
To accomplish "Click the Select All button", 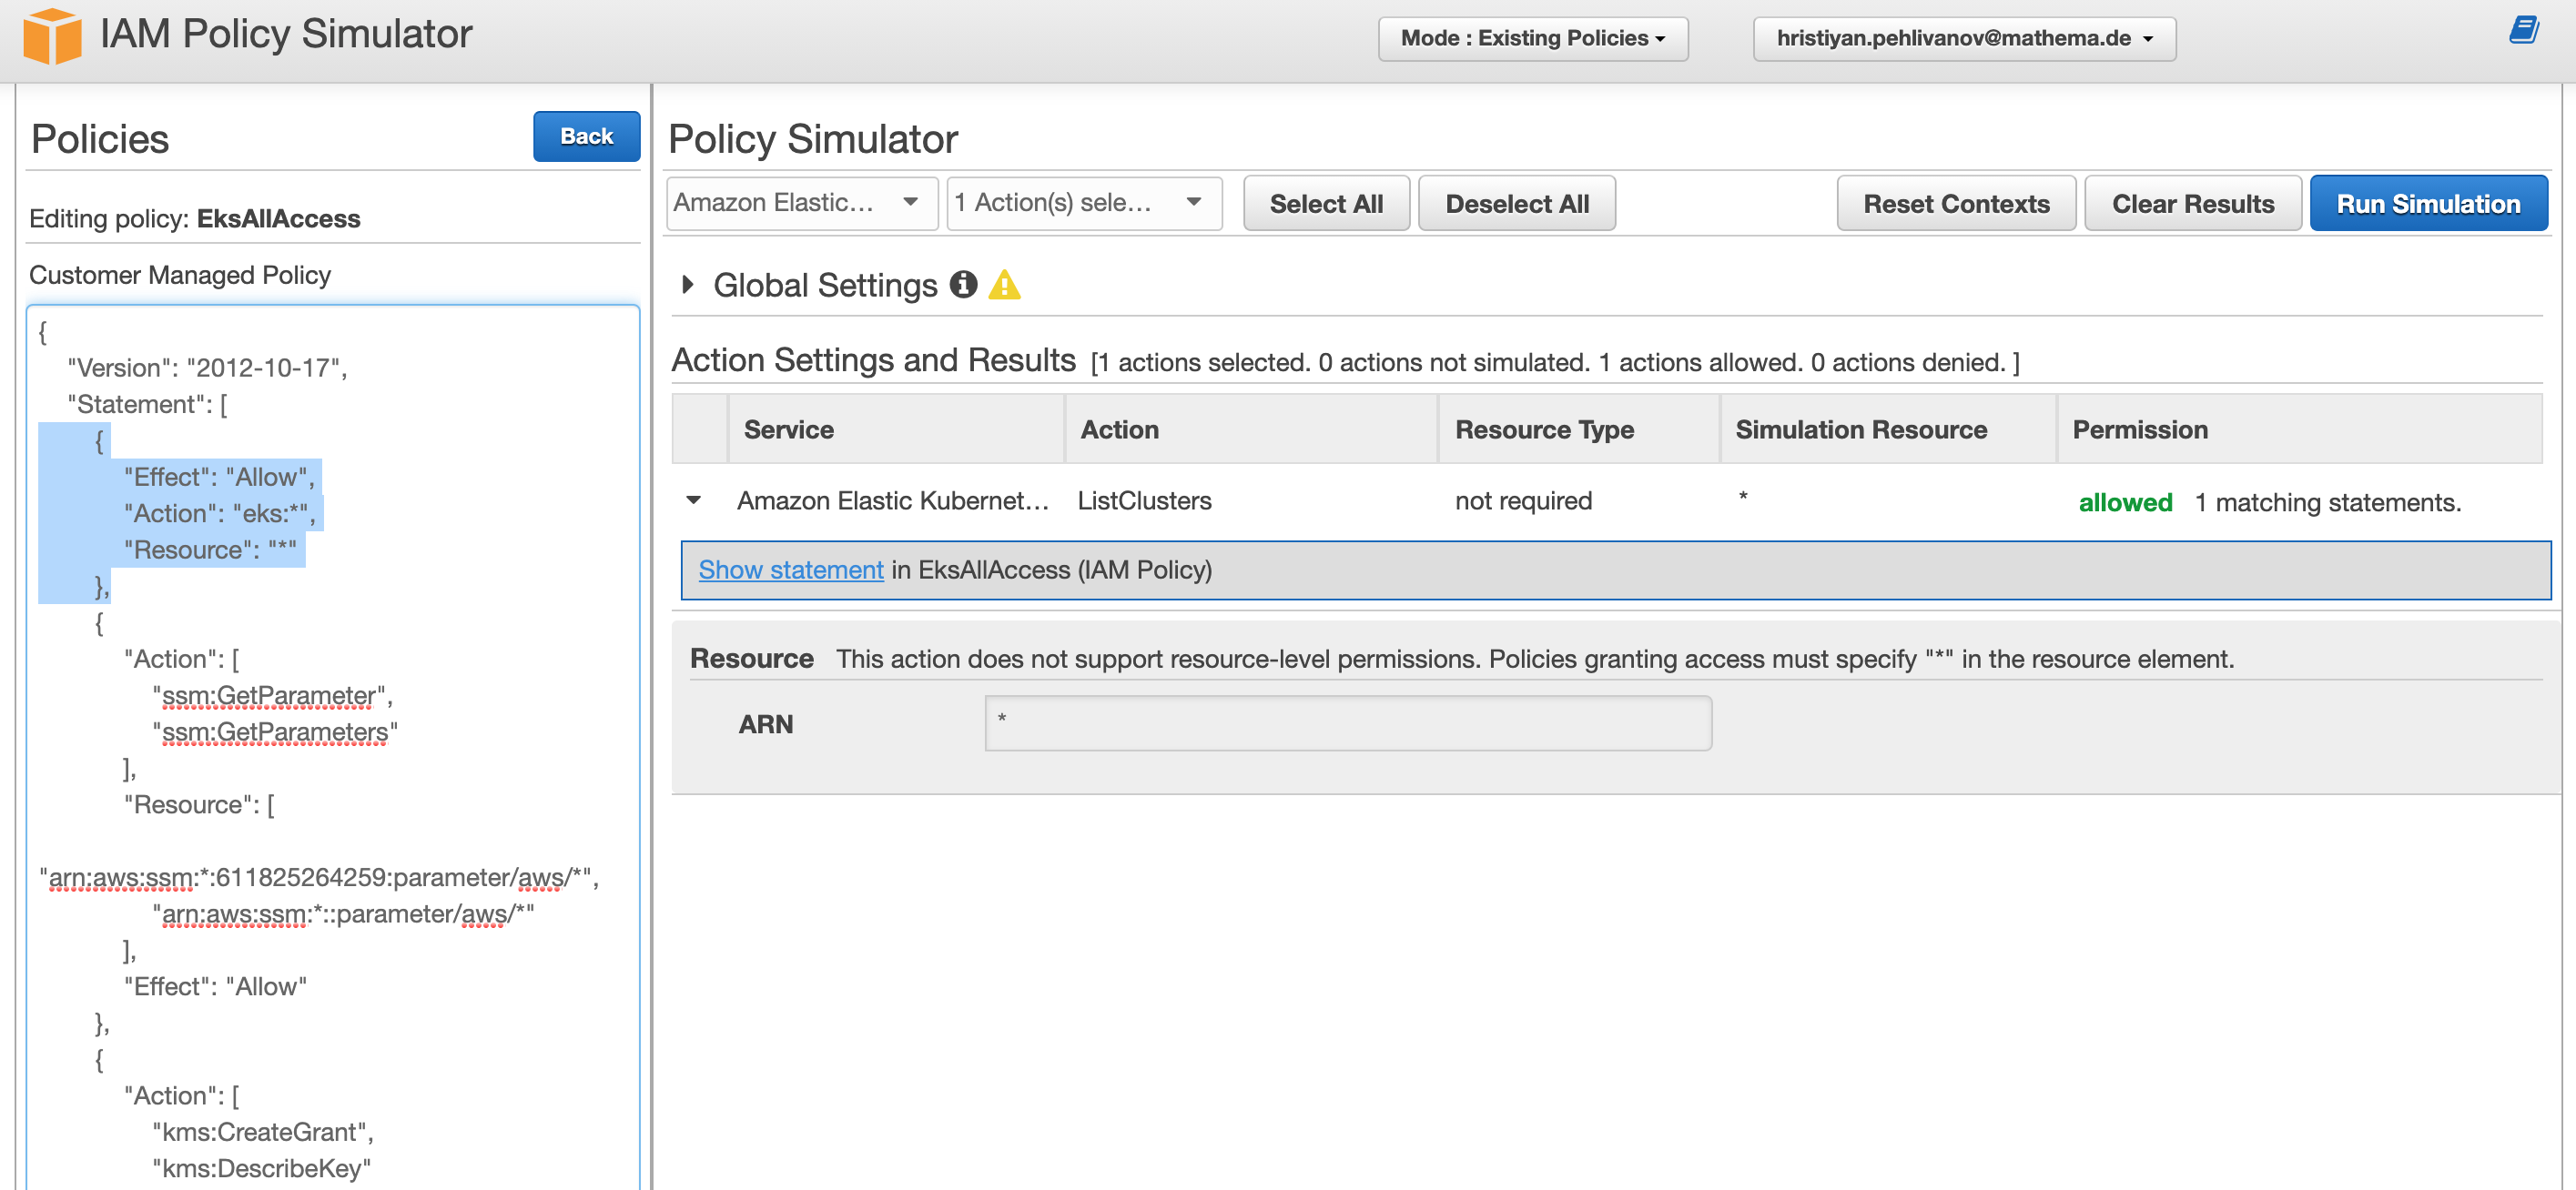I will click(1326, 203).
